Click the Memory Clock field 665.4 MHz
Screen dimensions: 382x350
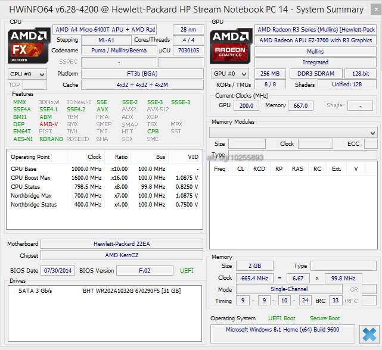[x=254, y=278]
